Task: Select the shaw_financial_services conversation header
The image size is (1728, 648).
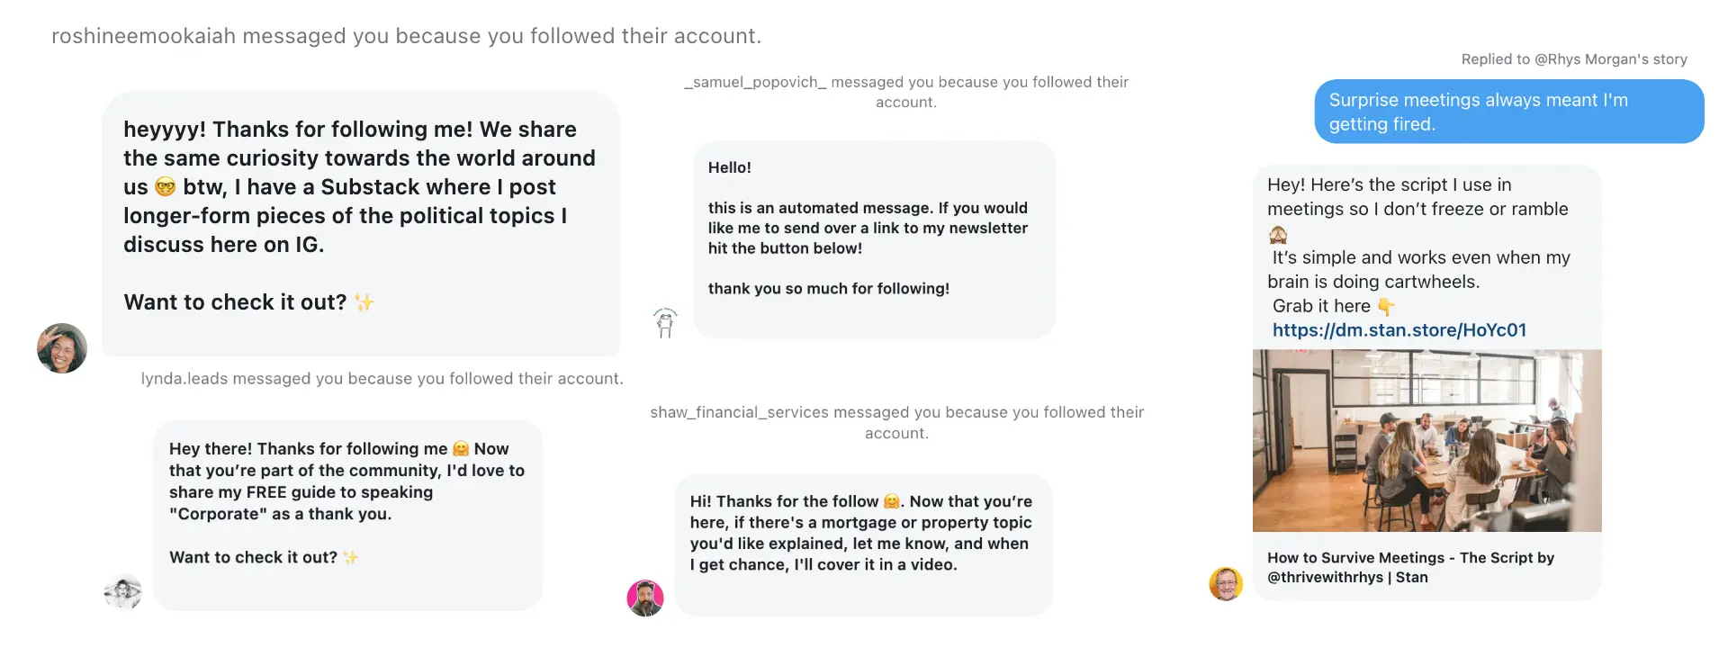Action: pyautogui.click(x=896, y=422)
